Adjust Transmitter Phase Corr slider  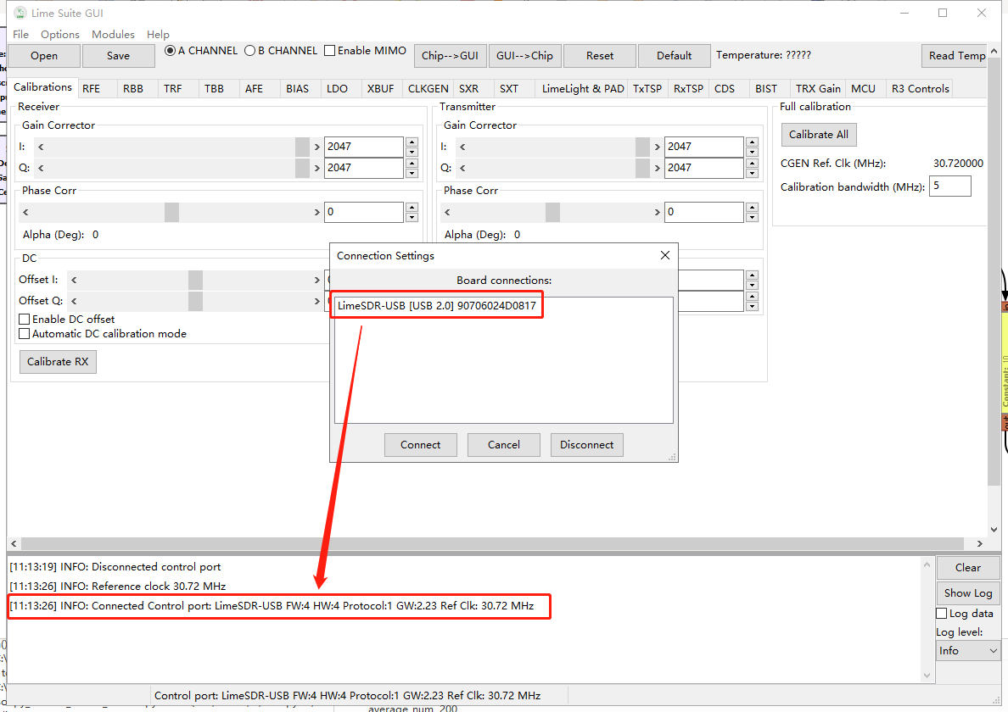(552, 213)
